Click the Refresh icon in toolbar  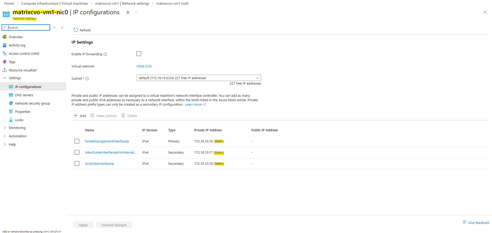click(76, 30)
